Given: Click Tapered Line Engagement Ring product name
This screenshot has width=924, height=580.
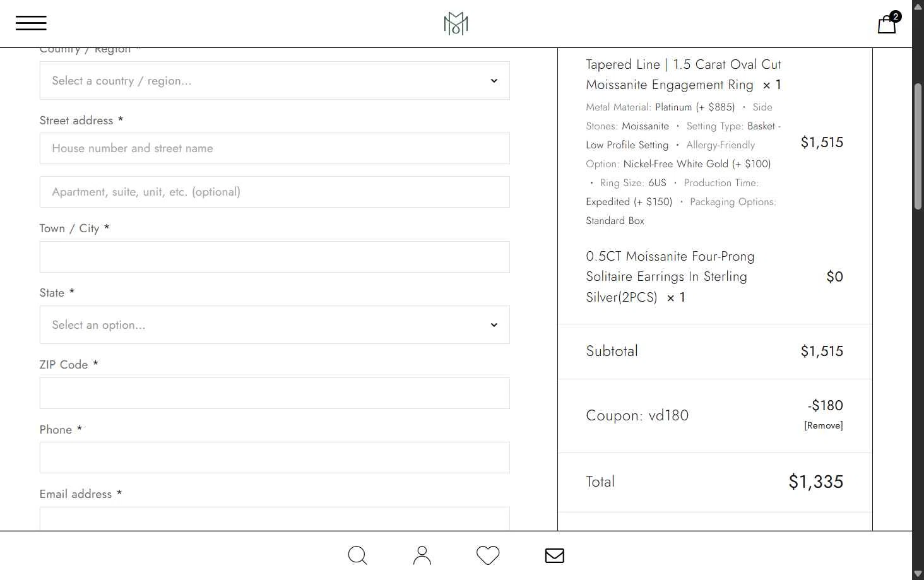Looking at the screenshot, I should (684, 74).
